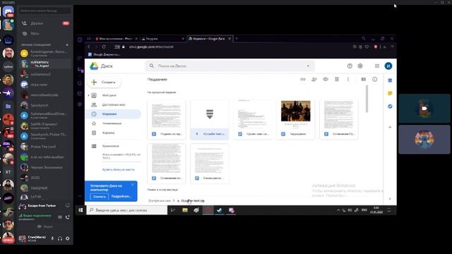Open the uploading zip file card
The width and height of the screenshot is (452, 254).
click(210, 119)
